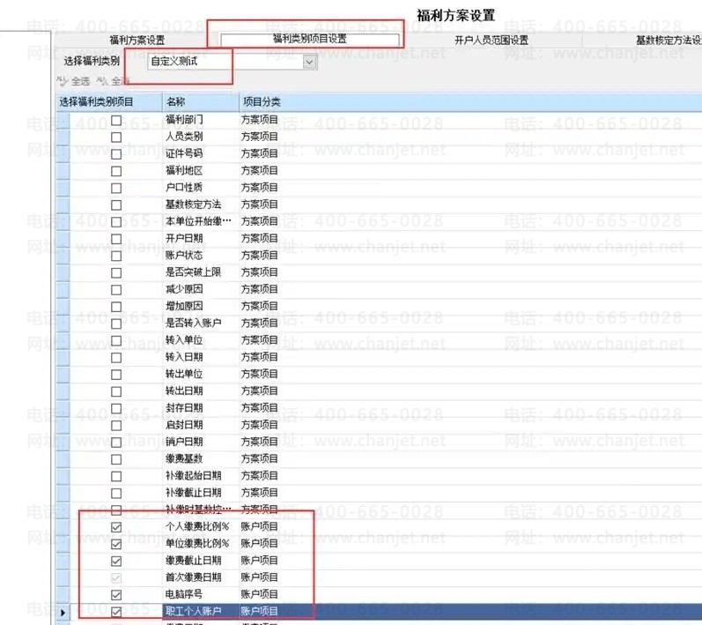This screenshot has width=702, height=625.
Task: Toggle the 电脑序号 checkbox off
Action: (x=116, y=595)
